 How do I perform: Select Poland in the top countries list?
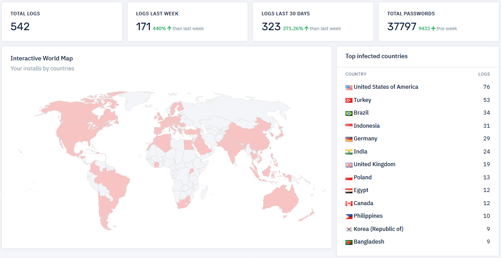(363, 178)
